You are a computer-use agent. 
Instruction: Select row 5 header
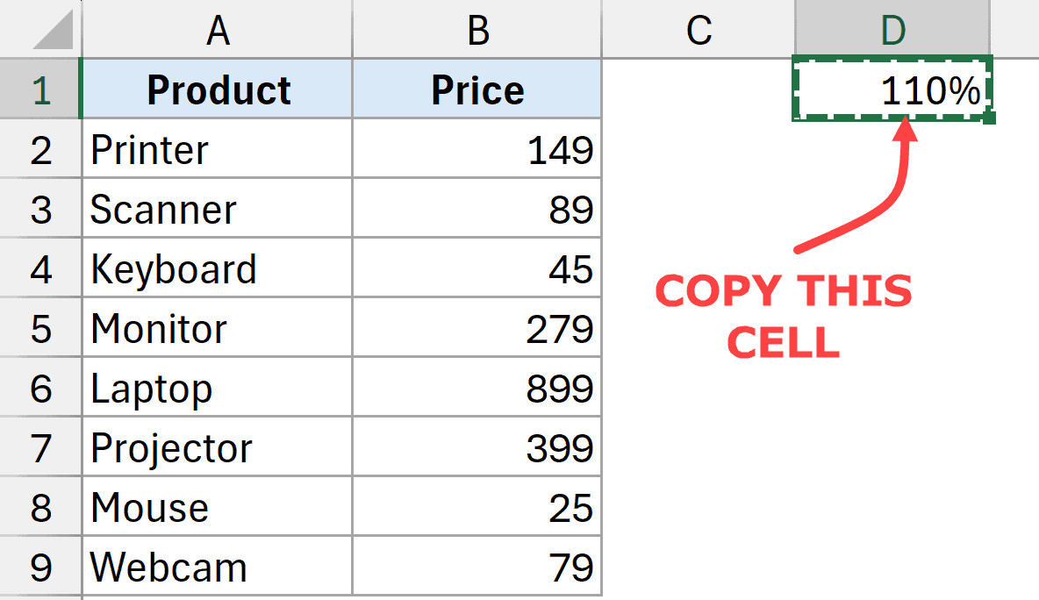pyautogui.click(x=40, y=329)
